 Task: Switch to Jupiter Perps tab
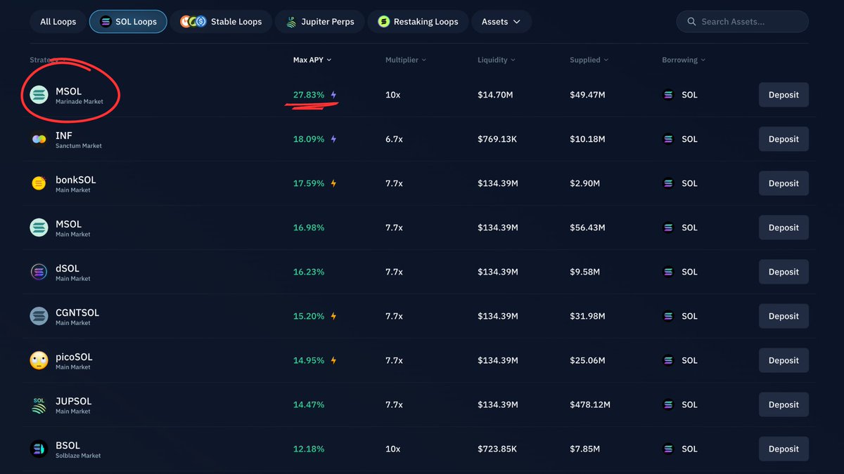[319, 22]
